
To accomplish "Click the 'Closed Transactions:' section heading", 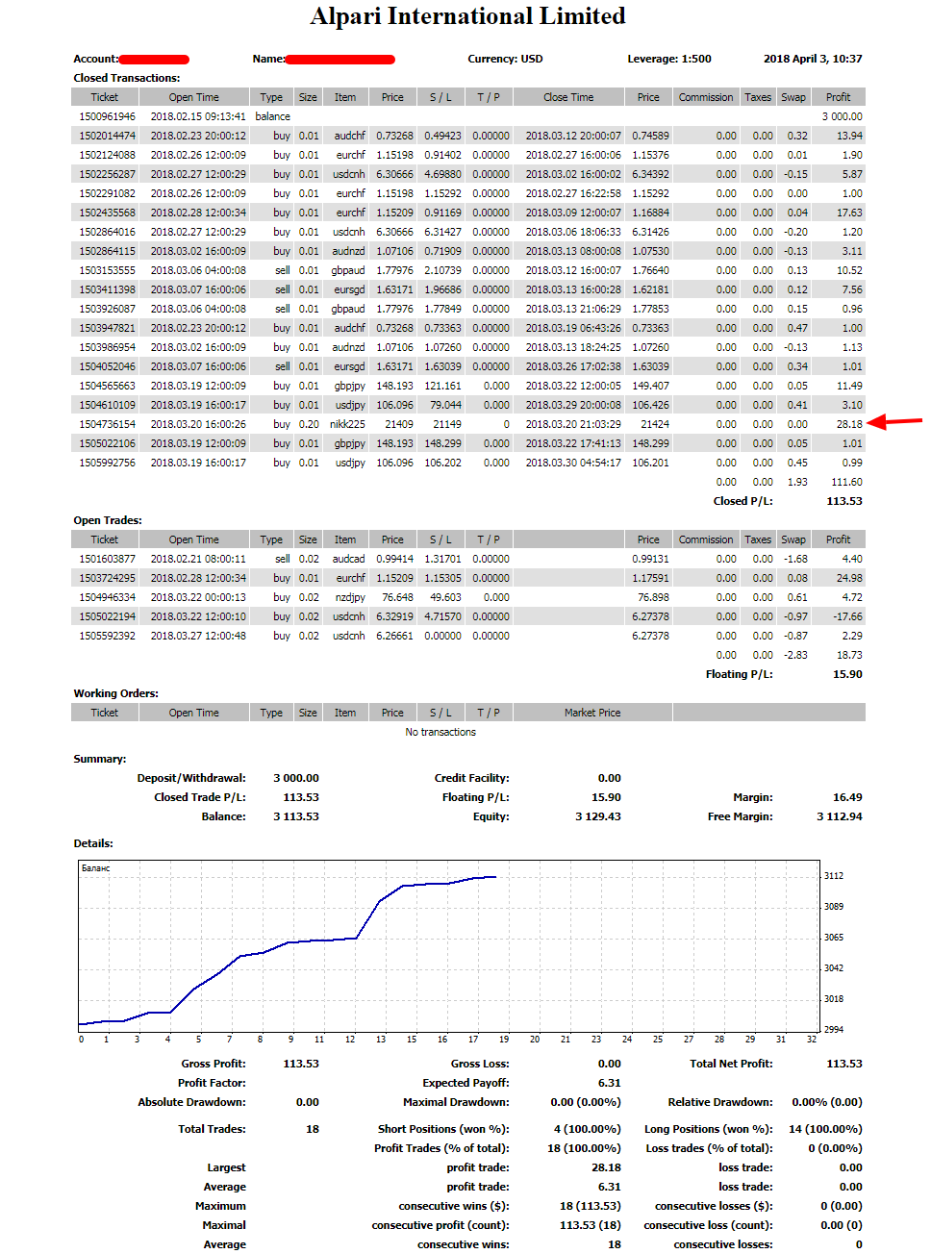I will tap(127, 78).
